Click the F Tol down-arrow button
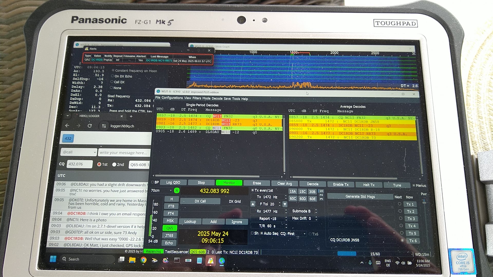 pyautogui.click(x=285, y=204)
